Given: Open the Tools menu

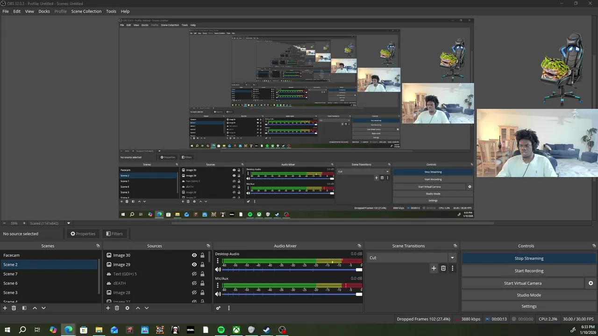Looking at the screenshot, I should click(111, 11).
